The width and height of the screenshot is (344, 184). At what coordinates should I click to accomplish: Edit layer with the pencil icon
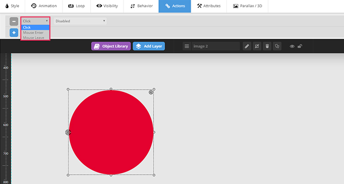(247, 46)
